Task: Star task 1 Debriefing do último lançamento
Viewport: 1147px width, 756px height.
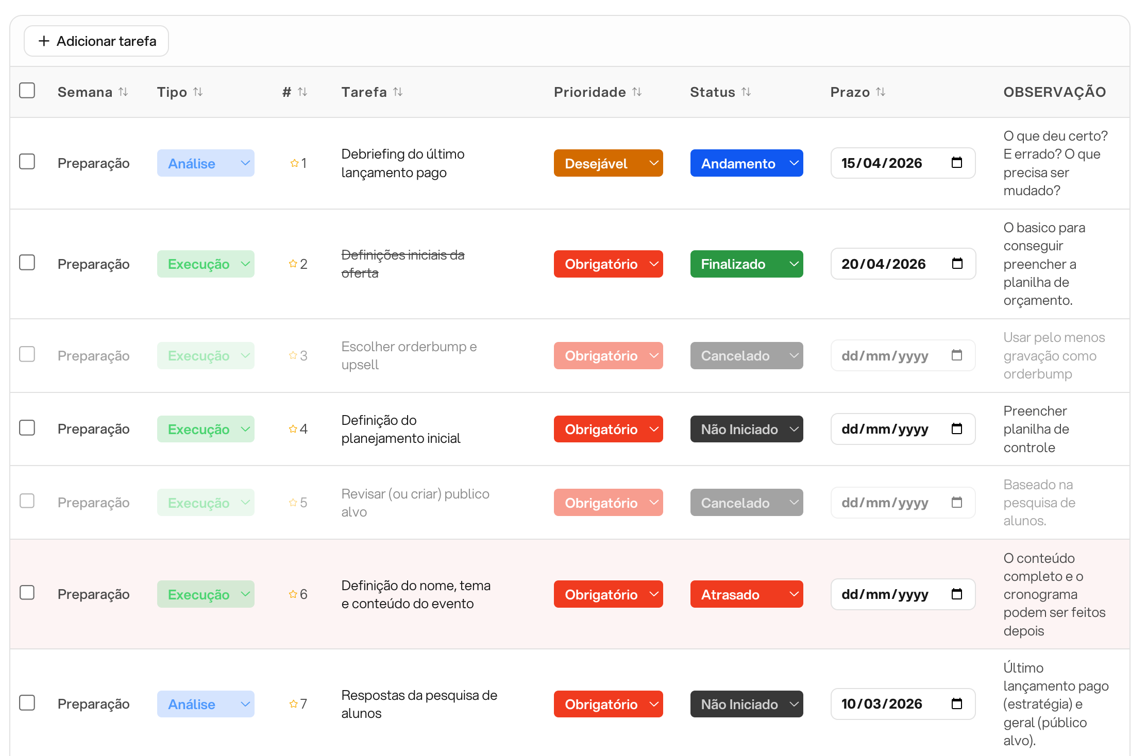Action: 294,163
